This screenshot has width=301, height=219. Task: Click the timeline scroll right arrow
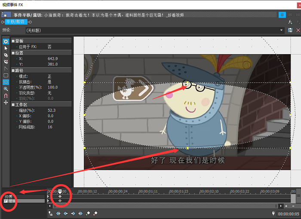click(281, 206)
